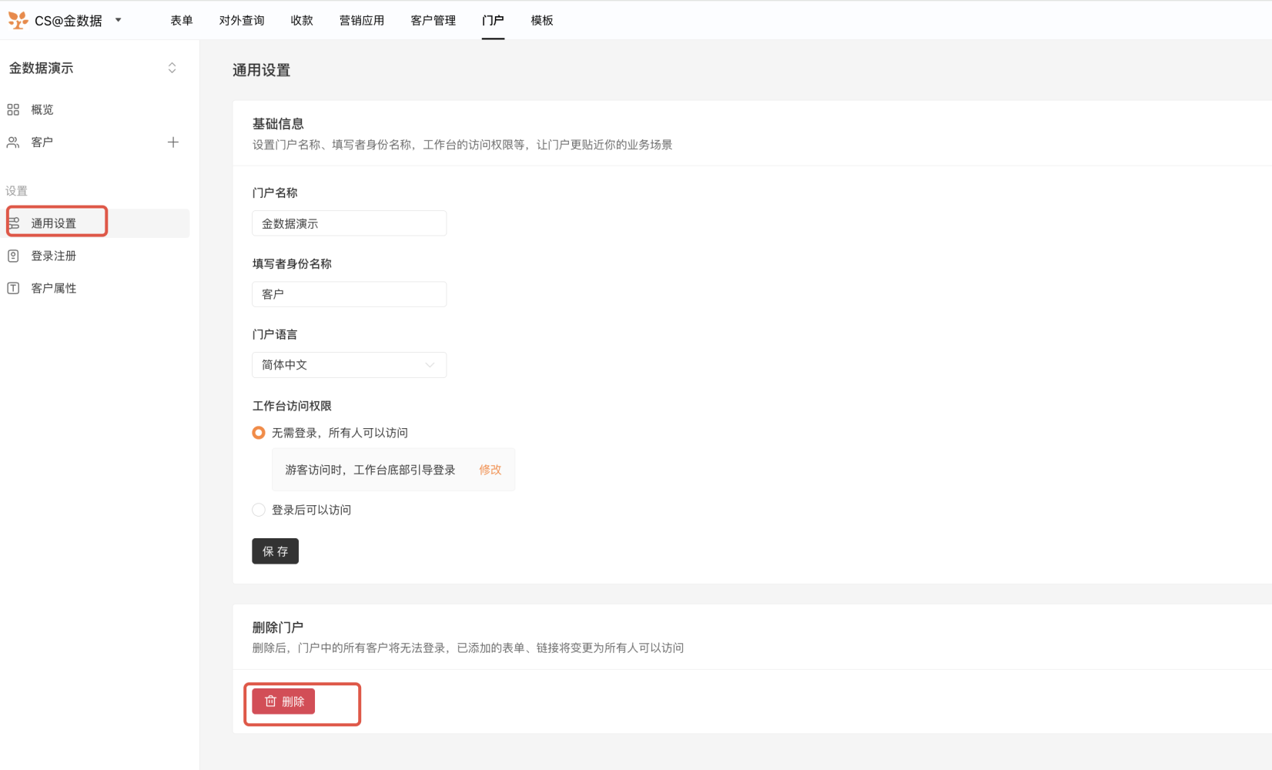Image resolution: width=1272 pixels, height=770 pixels.
Task: Add a new customer with plus icon
Action: coord(173,142)
